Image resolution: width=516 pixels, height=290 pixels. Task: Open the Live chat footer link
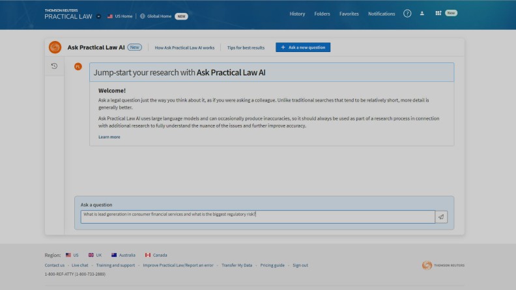[x=80, y=265]
